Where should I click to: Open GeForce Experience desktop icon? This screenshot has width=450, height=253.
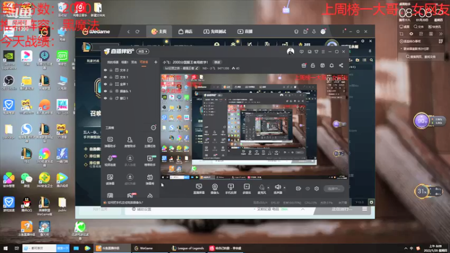9,60
